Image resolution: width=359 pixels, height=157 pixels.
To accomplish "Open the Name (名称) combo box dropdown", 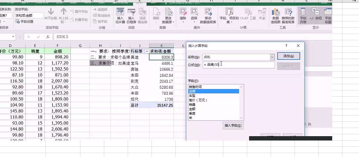I will (x=272, y=57).
